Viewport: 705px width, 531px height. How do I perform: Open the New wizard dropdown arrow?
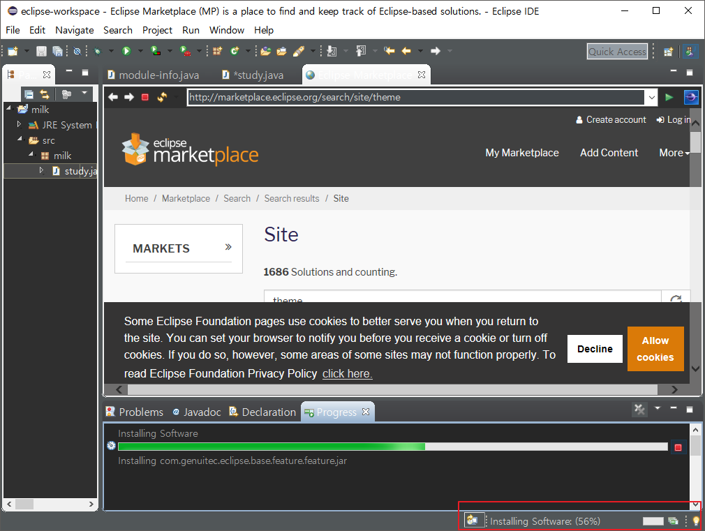(27, 51)
